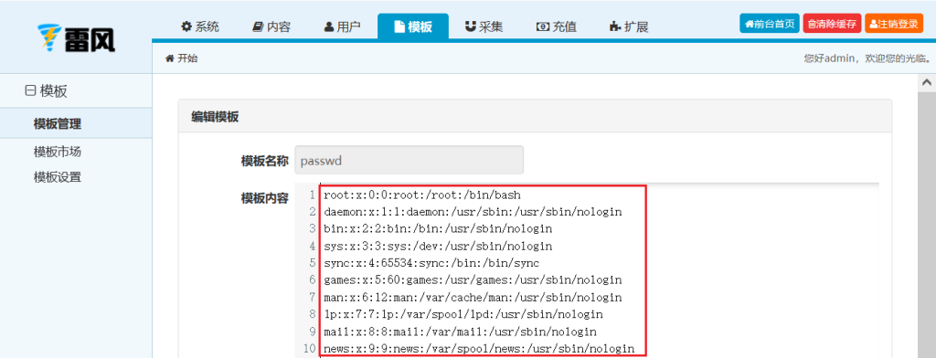Click the mail:x:8:8 line in editor

pos(460,332)
